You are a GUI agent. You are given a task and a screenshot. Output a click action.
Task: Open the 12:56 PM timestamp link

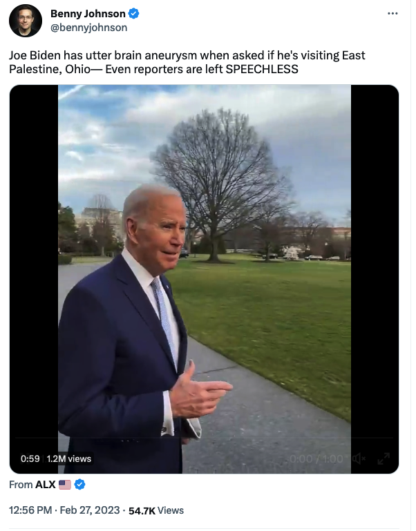30,510
